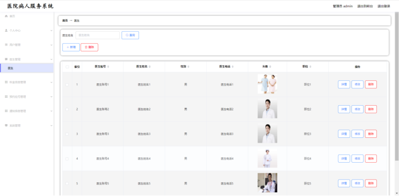Click 删除 for row 医生账号2
399x196 pixels.
click(x=371, y=109)
